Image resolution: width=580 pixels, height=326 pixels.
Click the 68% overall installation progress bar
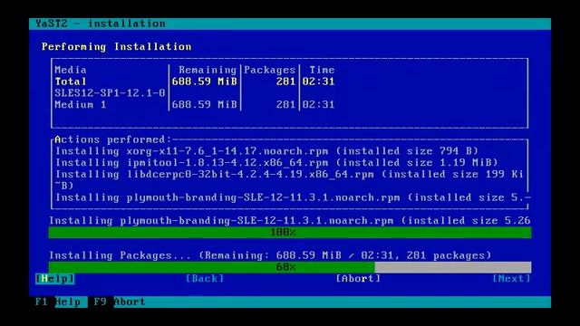pyautogui.click(x=290, y=267)
